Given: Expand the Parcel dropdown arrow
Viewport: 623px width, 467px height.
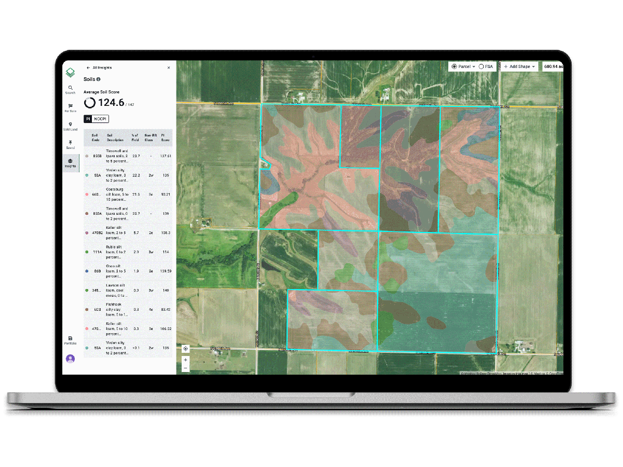Looking at the screenshot, I should coord(474,67).
